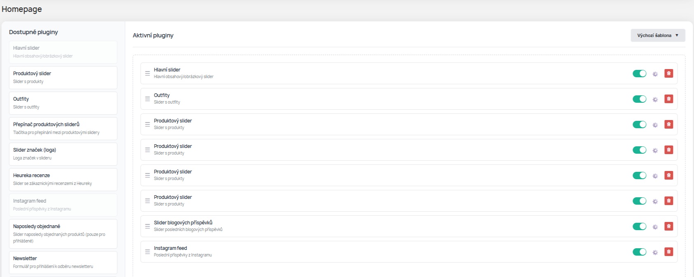Open settings gear for Outfity plugin

click(655, 99)
